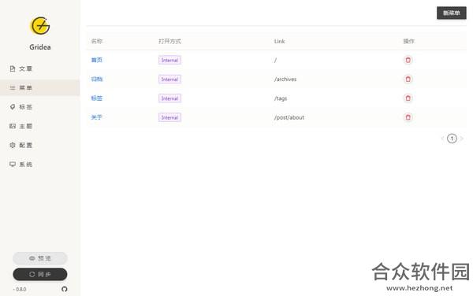Click Internal tag in the /tags row
This screenshot has height=296, width=473.
coord(169,98)
